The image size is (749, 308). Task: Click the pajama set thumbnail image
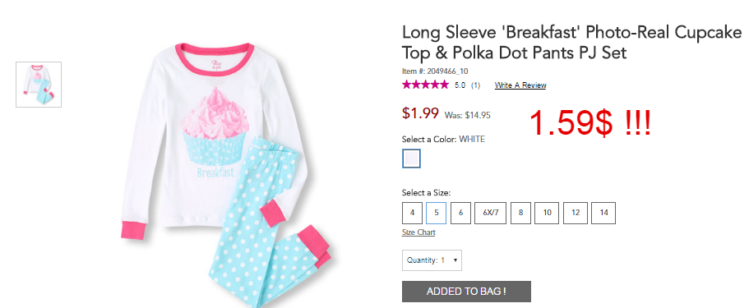coord(39,85)
